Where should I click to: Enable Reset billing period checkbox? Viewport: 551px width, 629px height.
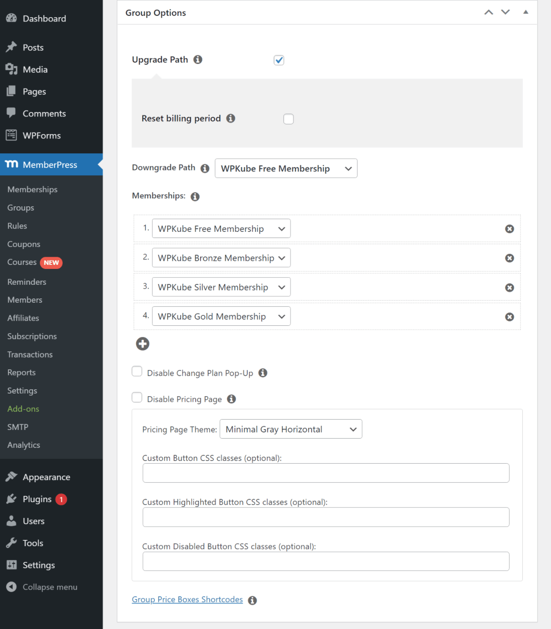point(289,119)
